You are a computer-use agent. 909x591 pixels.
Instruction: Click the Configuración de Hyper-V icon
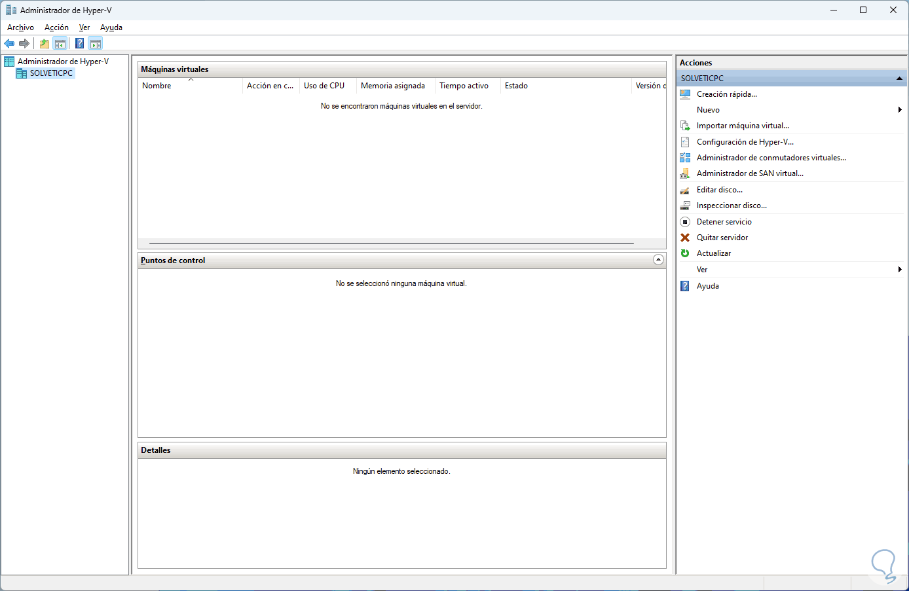coord(685,142)
